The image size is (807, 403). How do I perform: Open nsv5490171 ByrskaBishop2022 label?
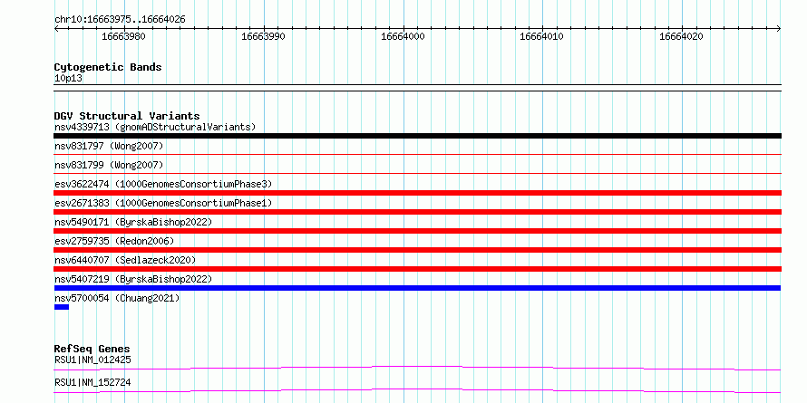click(x=133, y=222)
